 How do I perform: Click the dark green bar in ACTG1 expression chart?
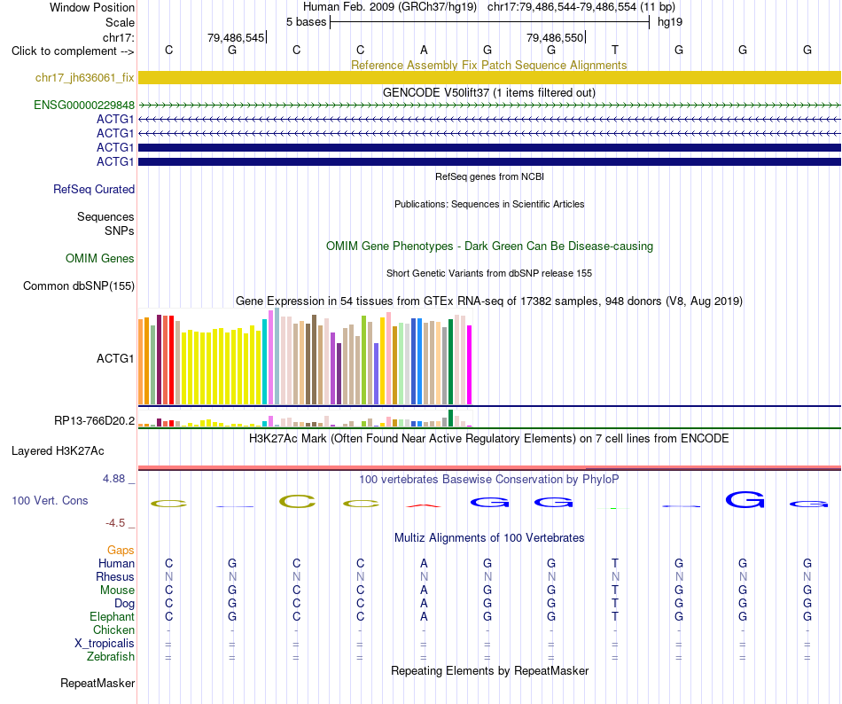450,362
